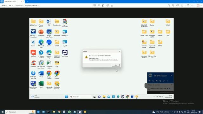Open the RECEITAS DIVERSAS folder
Image resolution: width=203 pixels, height=114 pixels.
tap(57, 54)
